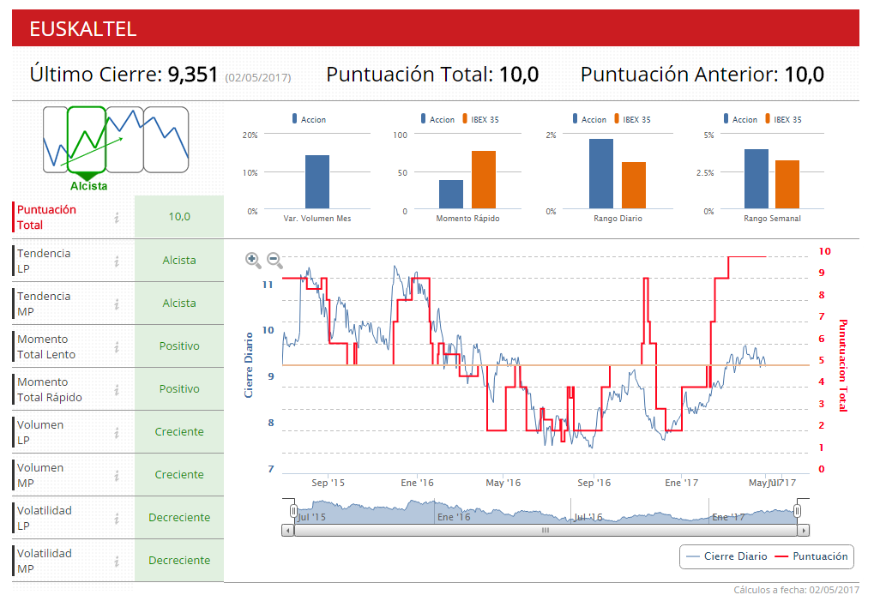Click the EUSKALTEL header title
The width and height of the screenshot is (874, 601).
tap(83, 28)
